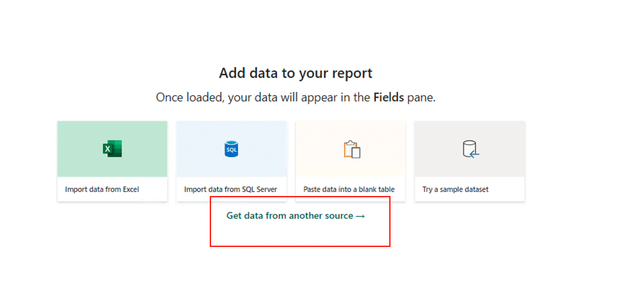The width and height of the screenshot is (644, 298).
Task: Open 'Get data from another source' link text
Action: (x=289, y=216)
